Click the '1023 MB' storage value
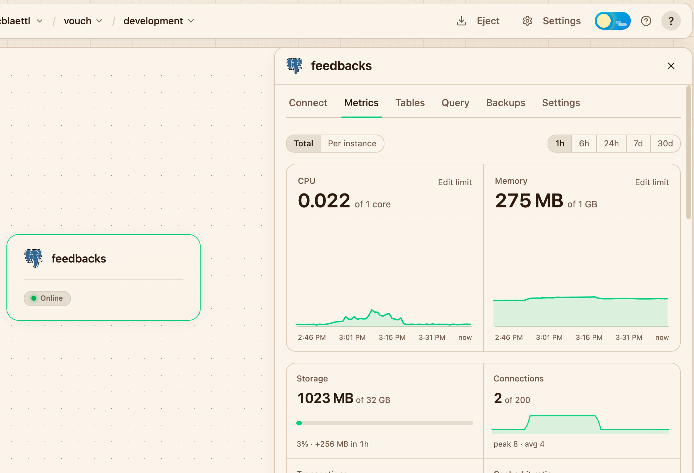694x473 pixels. click(325, 398)
